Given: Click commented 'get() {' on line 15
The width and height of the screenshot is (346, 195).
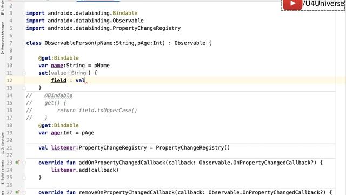Looking at the screenshot, I should tap(55, 103).
